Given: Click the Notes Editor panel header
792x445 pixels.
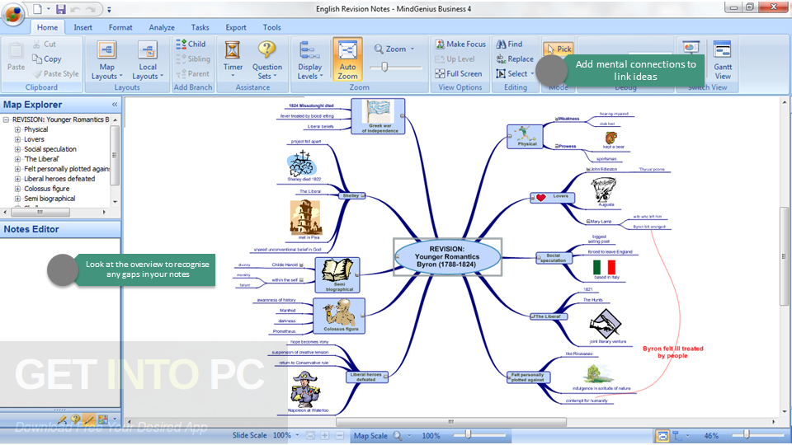Looking at the screenshot, I should [x=60, y=229].
